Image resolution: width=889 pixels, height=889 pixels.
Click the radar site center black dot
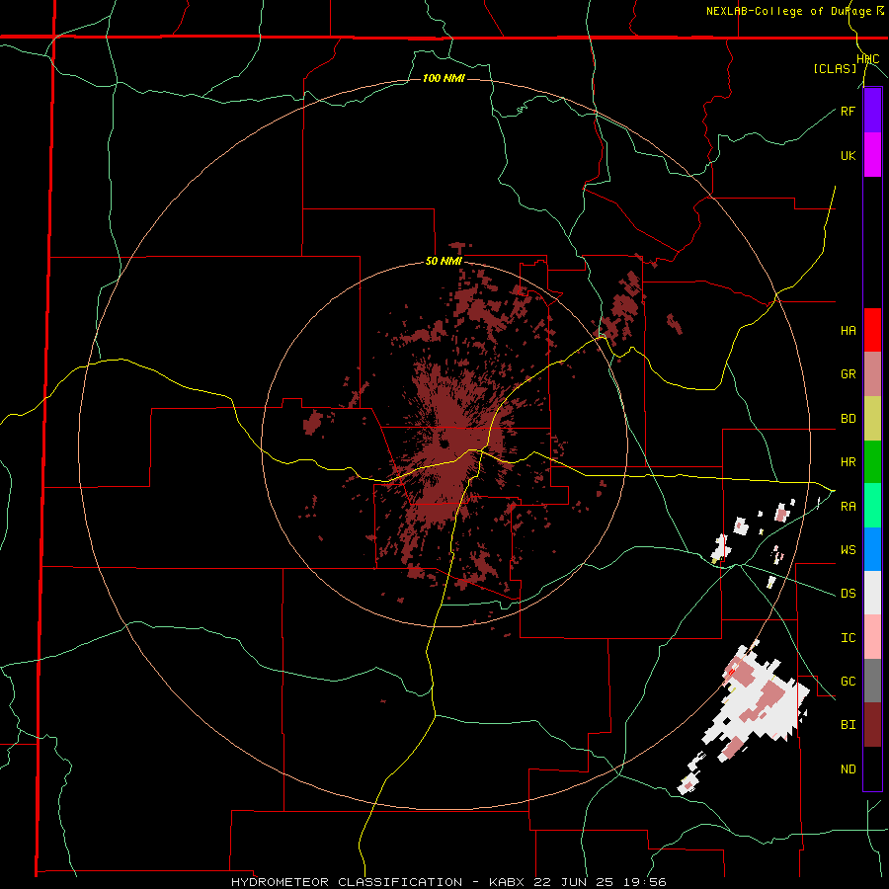point(444,444)
